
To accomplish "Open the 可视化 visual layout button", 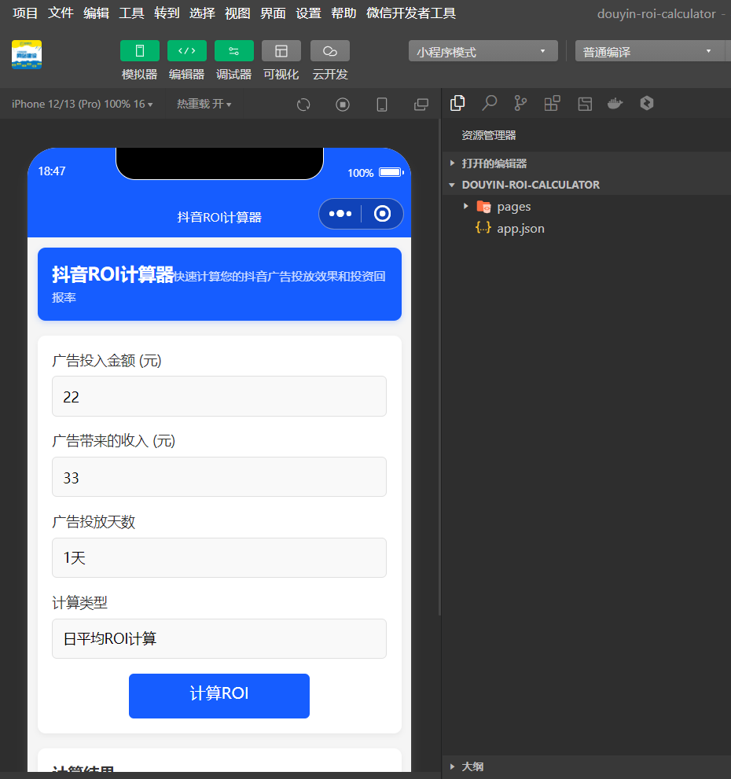I will click(281, 50).
